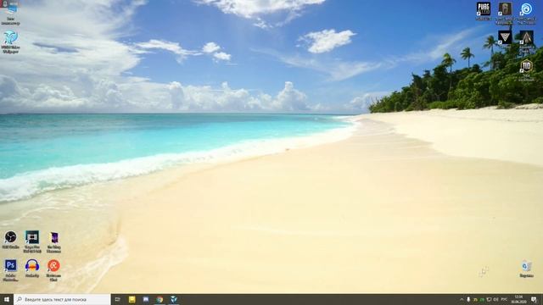
Task: Open the bird wallpaper app on taskbar
Action: (174, 299)
